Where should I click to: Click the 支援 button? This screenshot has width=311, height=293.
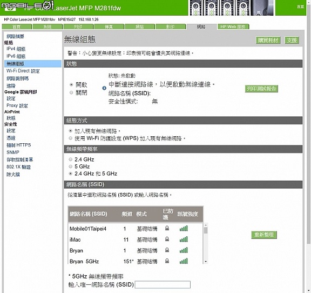click(292, 41)
